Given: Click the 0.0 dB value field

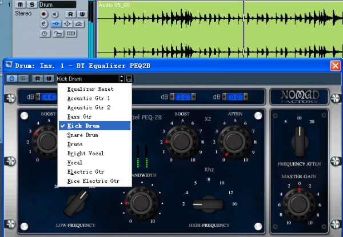Looking at the screenshot, I should point(235,97).
